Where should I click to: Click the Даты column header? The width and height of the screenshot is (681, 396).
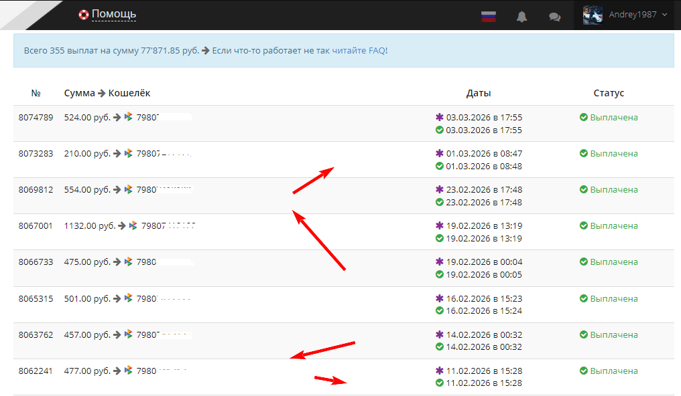coord(479,93)
